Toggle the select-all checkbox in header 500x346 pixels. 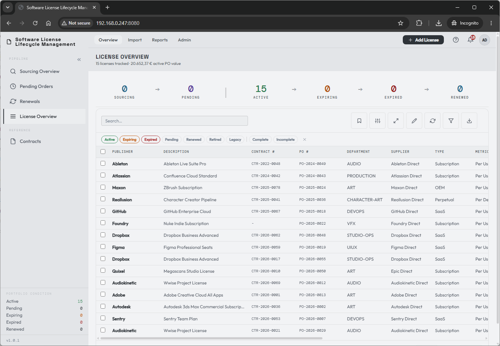coord(103,151)
